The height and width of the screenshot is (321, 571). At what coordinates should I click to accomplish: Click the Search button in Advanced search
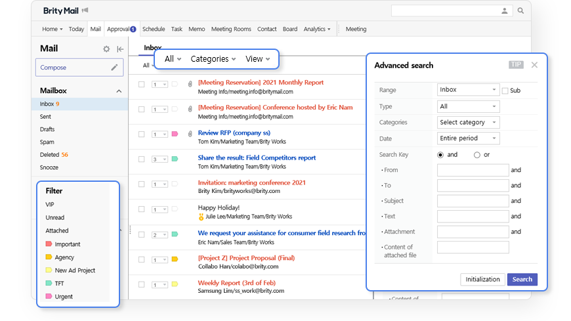click(522, 280)
